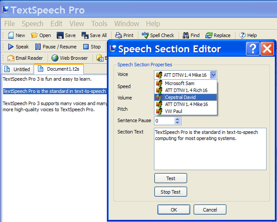
Task: Click the Replace toolbar icon
Action: (x=209, y=35)
